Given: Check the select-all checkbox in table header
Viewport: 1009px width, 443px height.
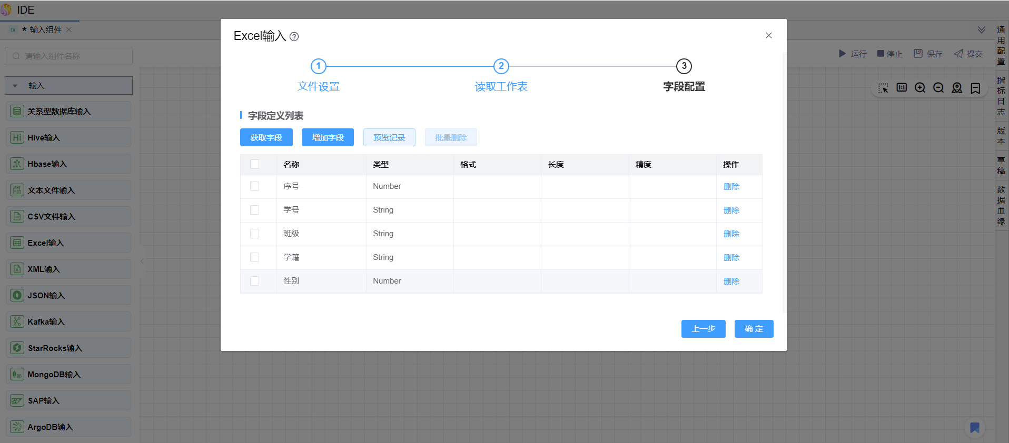Looking at the screenshot, I should pyautogui.click(x=255, y=164).
